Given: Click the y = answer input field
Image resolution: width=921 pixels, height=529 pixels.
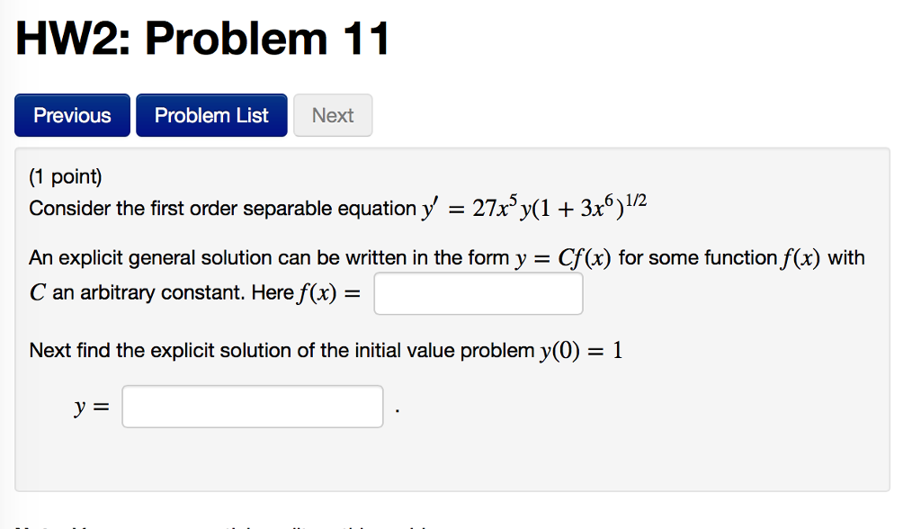Looking at the screenshot, I should 253,407.
